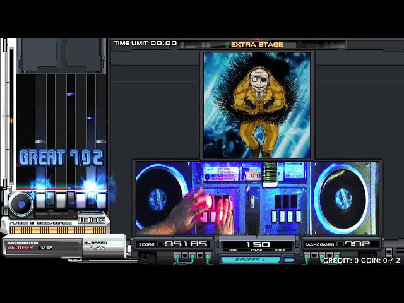The image size is (404, 303).
Task: Click the controller hand-cam video panel
Action: coord(257,198)
